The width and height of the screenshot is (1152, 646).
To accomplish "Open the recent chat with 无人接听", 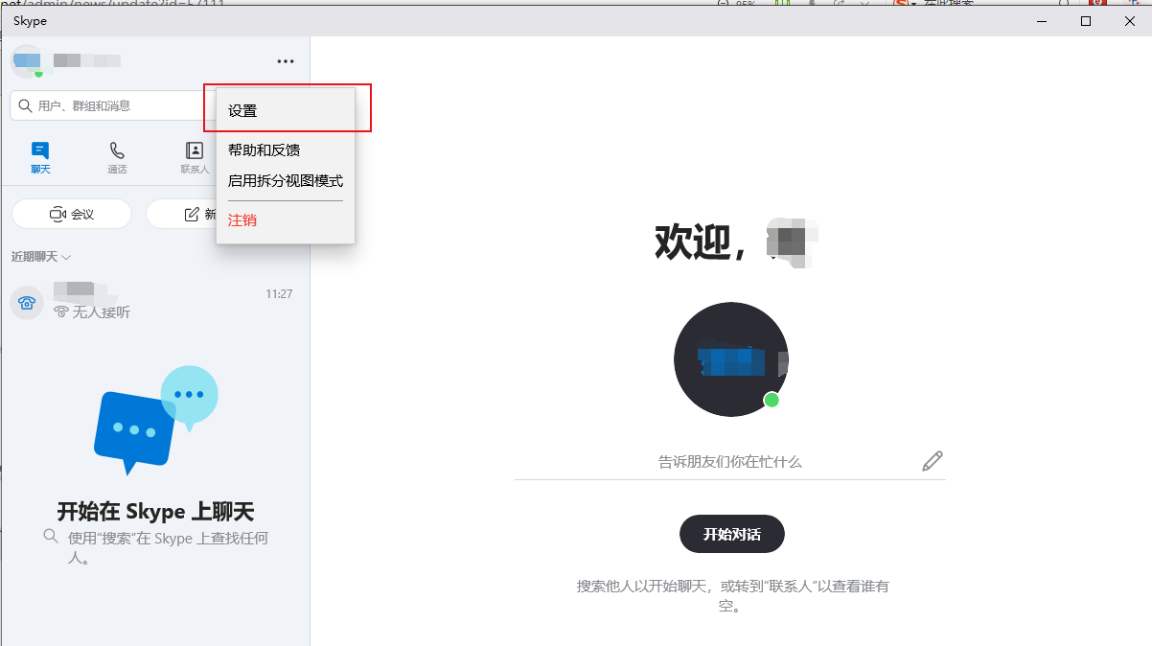I will (x=155, y=303).
